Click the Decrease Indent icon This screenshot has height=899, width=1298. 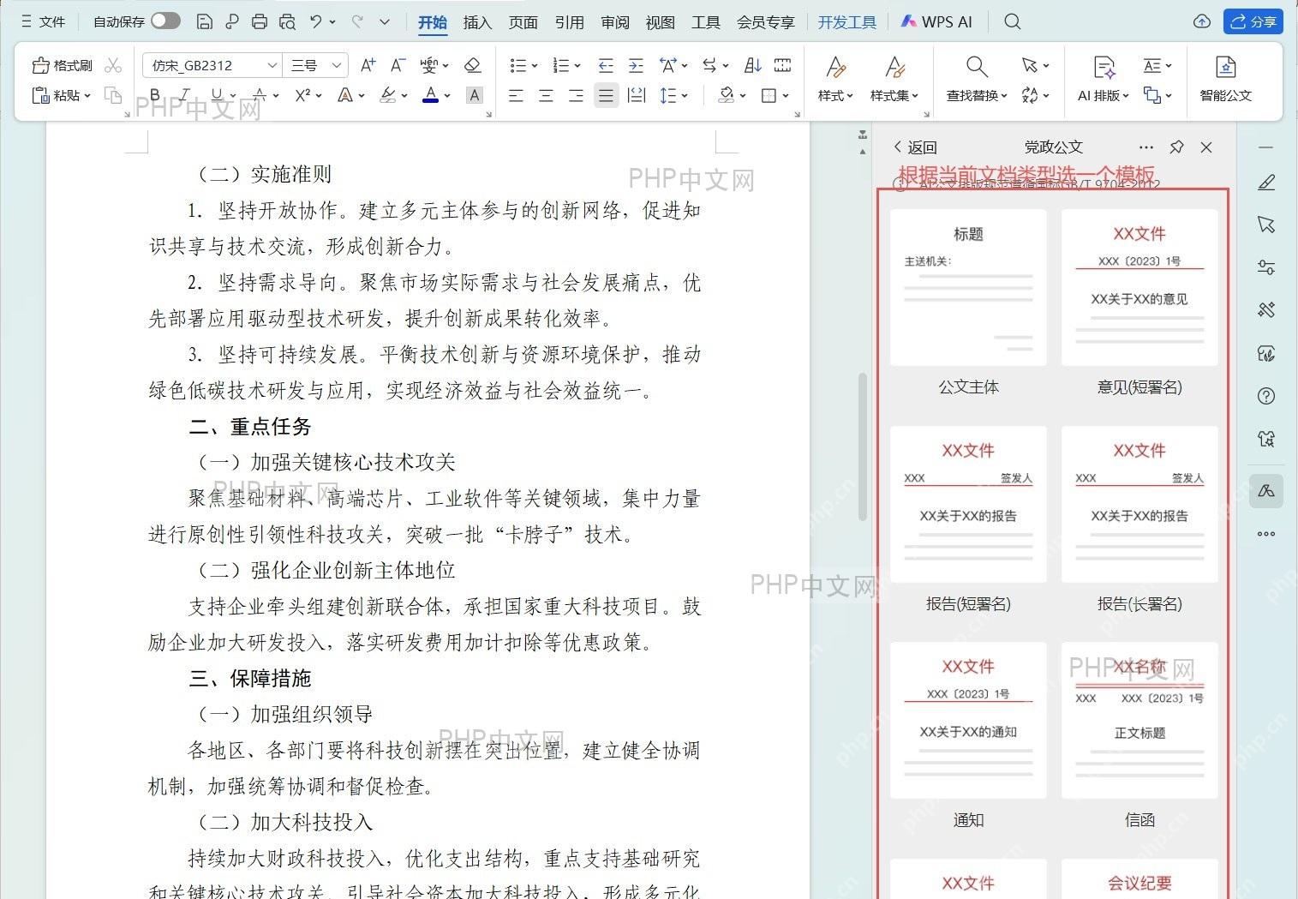[x=606, y=65]
